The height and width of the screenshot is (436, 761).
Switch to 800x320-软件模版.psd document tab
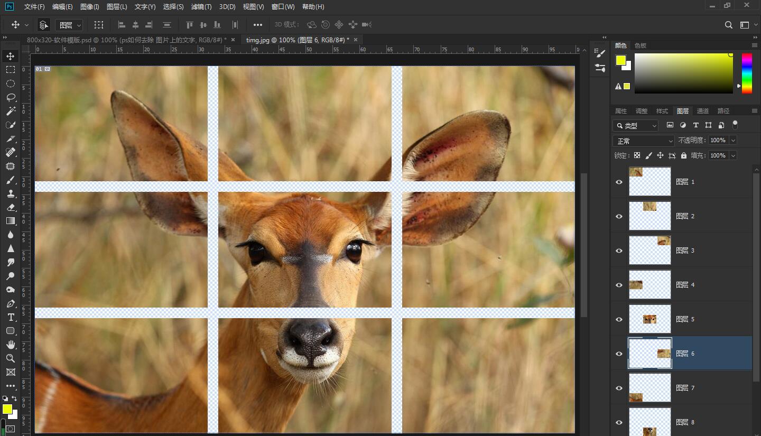(126, 40)
